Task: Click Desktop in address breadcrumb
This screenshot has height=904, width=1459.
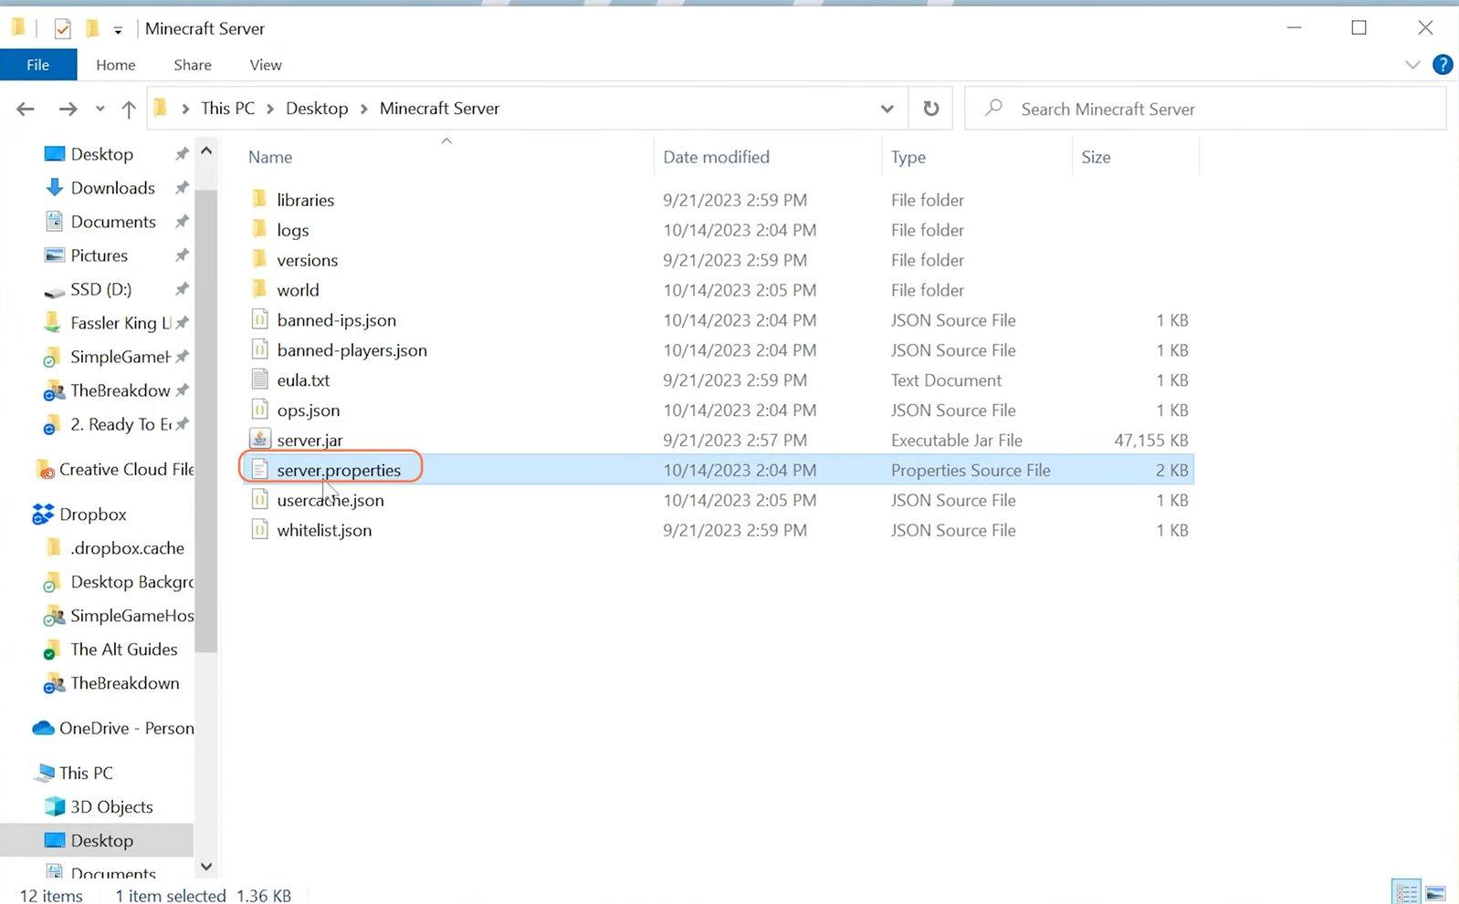Action: point(317,109)
